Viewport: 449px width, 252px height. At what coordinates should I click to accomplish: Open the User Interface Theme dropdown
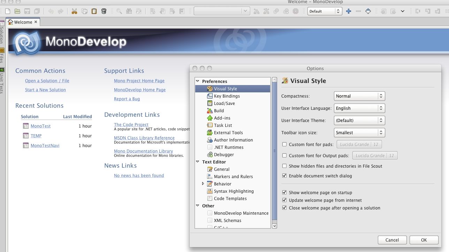pyautogui.click(x=359, y=120)
